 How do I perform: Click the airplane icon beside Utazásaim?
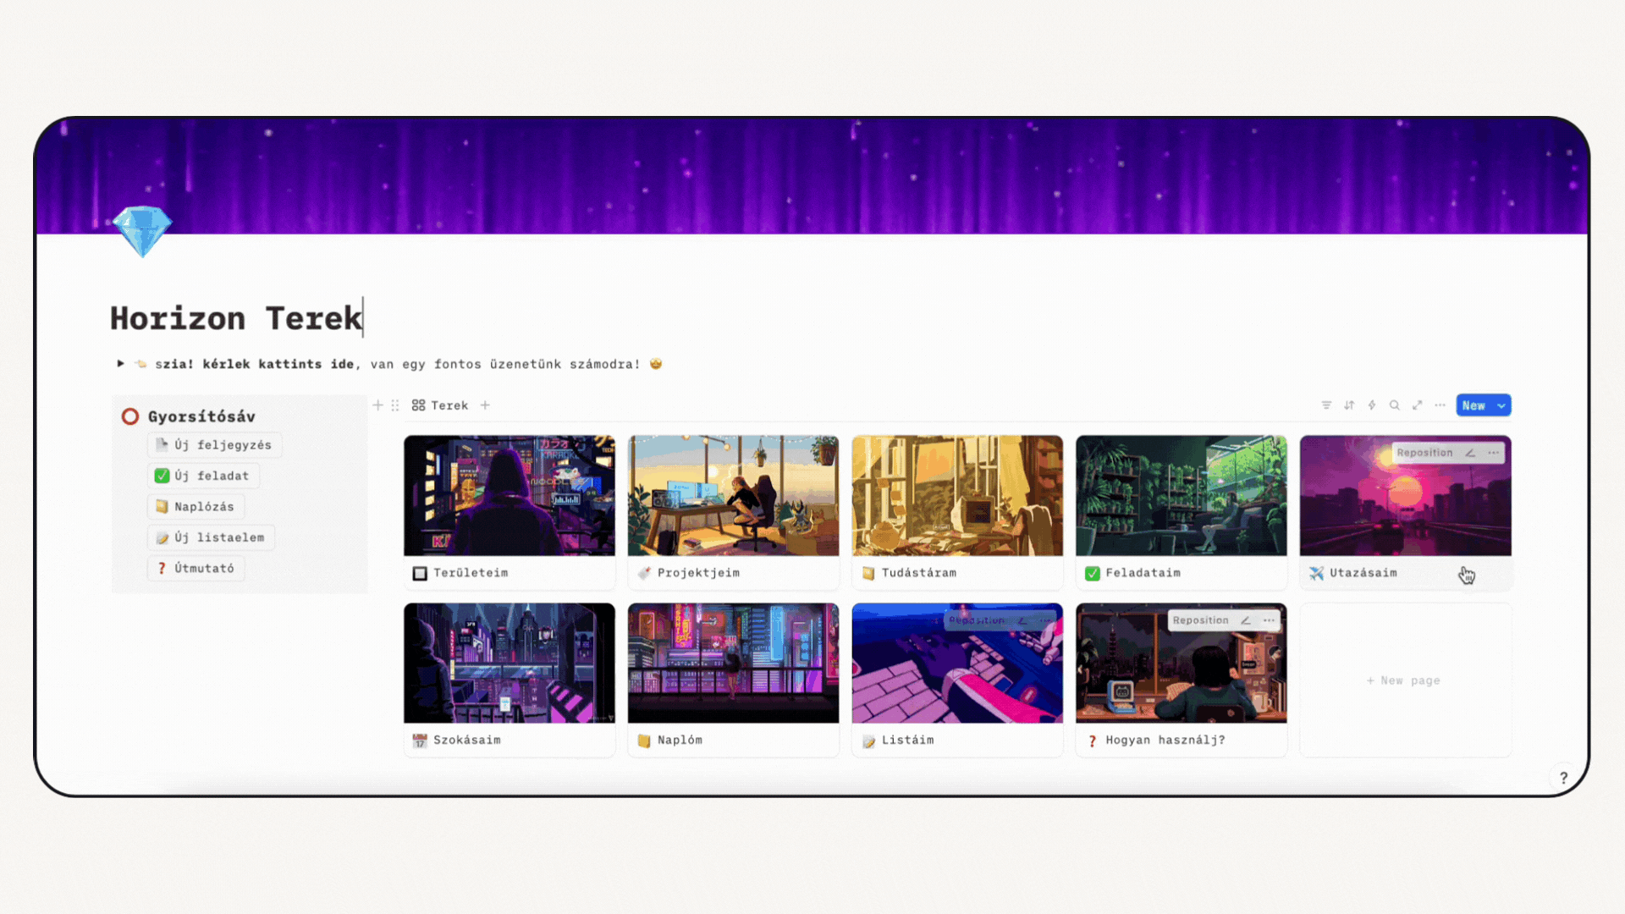1316,573
